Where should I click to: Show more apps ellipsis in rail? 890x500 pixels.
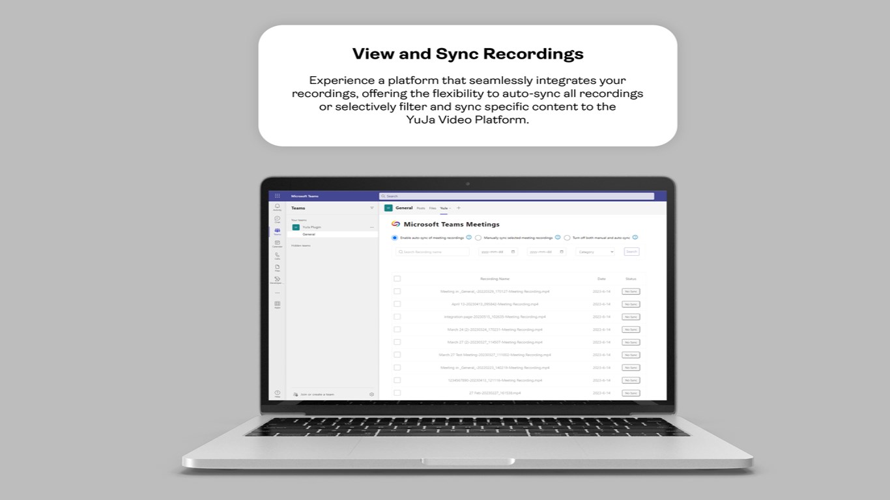[x=277, y=292]
